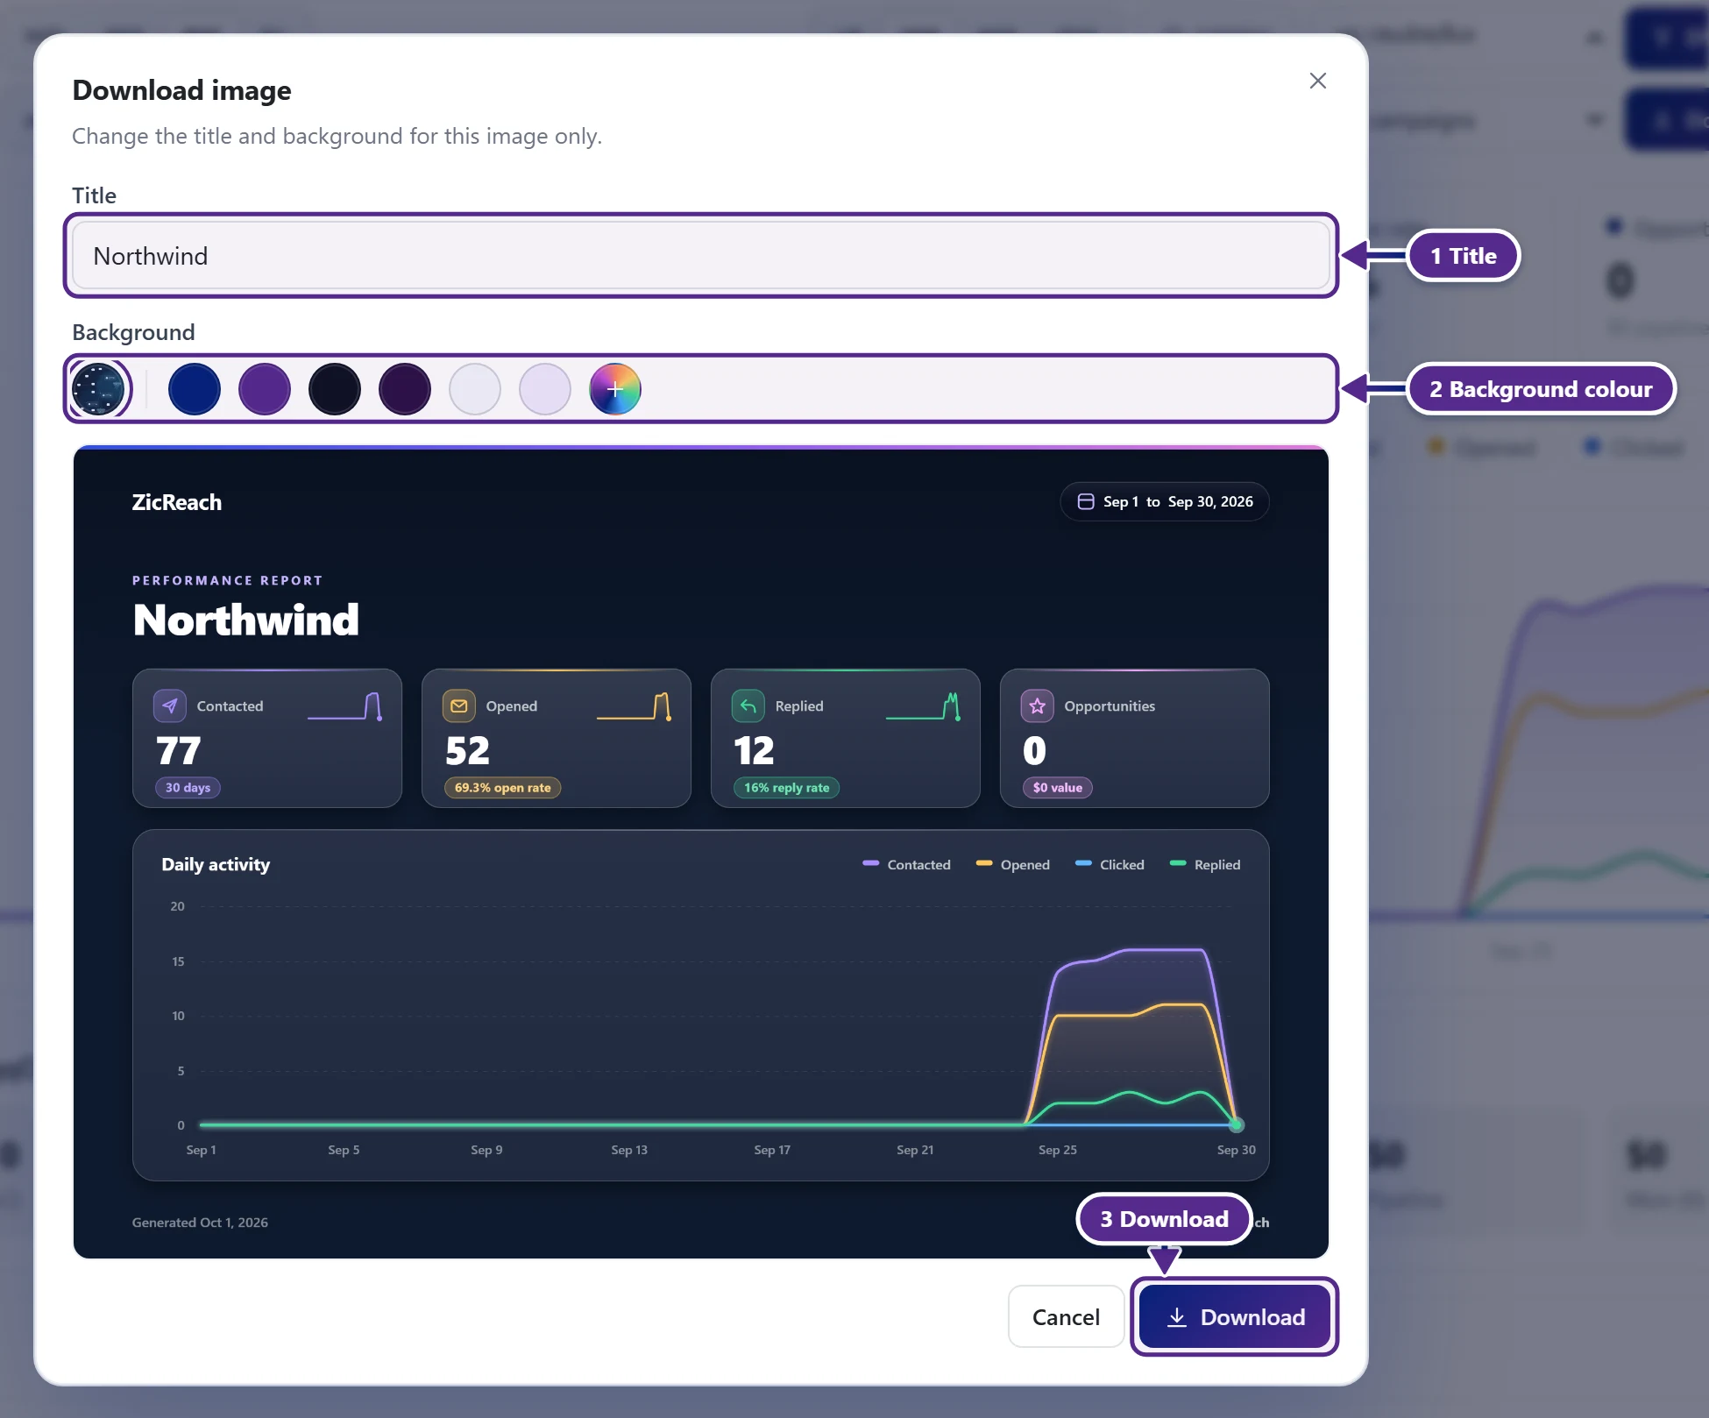Click the Opened sparkline mini chart
Viewport: 1709px width, 1418px height.
click(x=634, y=706)
